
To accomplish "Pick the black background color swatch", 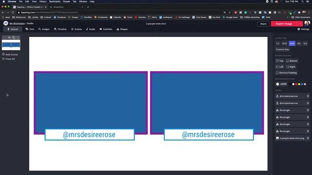I will click(x=291, y=84).
